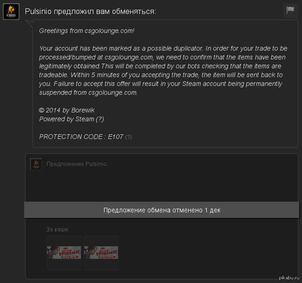Click the "Предложение Pulsinio:" label
This screenshot has height=283, width=302.
77,164
